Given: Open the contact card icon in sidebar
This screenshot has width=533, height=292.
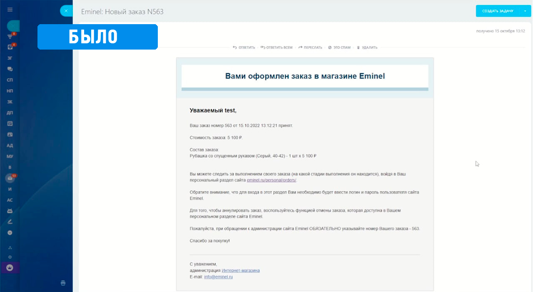Looking at the screenshot, I should tap(10, 135).
